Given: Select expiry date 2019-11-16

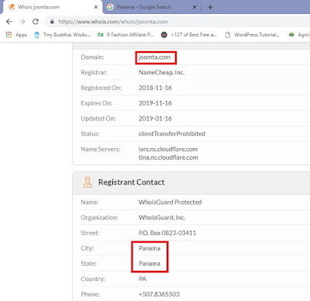Looking at the screenshot, I should 155,103.
